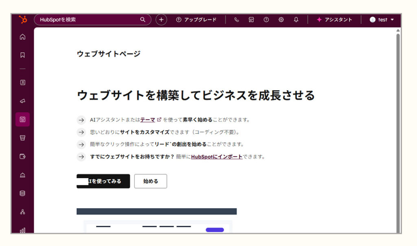Open the Home icon in sidebar
This screenshot has height=246, width=417.
coord(23,37)
